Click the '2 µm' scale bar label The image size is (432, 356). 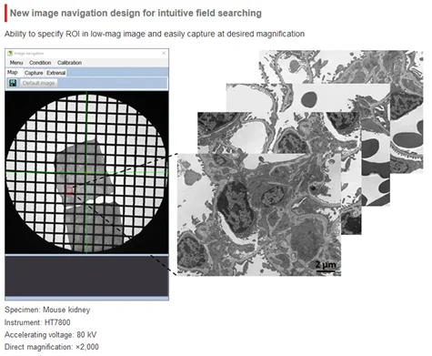coord(326,265)
